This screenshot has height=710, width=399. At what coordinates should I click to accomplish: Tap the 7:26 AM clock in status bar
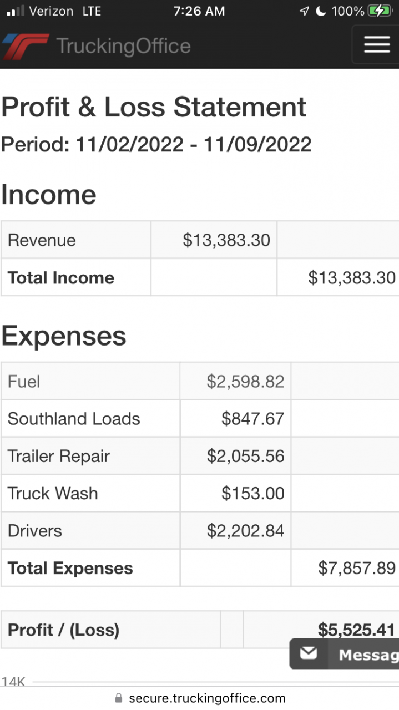199,11
